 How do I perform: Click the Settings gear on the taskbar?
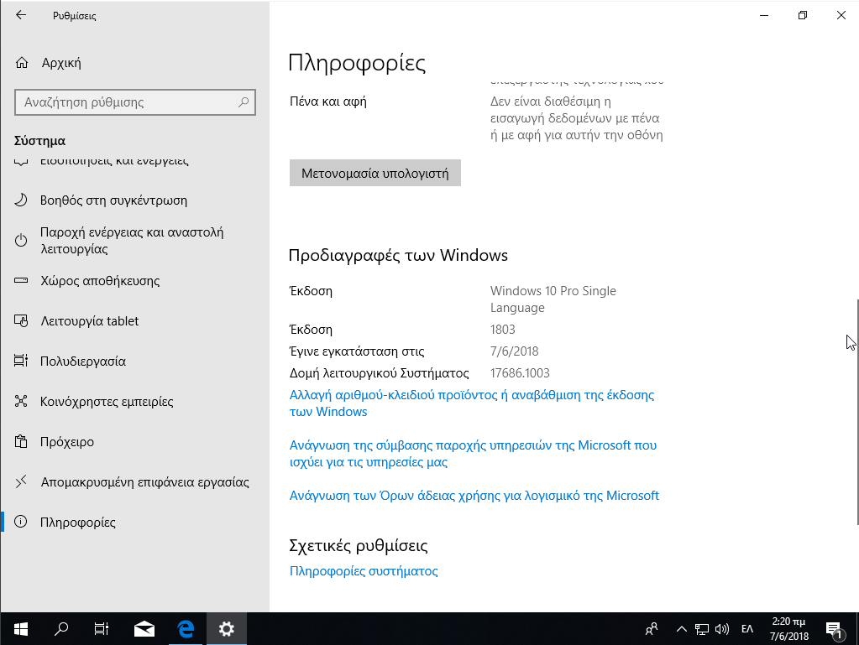pos(226,629)
